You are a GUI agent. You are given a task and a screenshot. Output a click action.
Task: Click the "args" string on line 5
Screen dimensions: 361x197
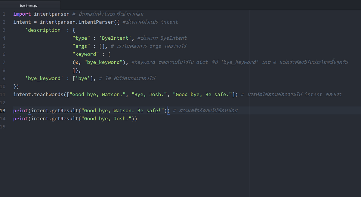point(81,46)
